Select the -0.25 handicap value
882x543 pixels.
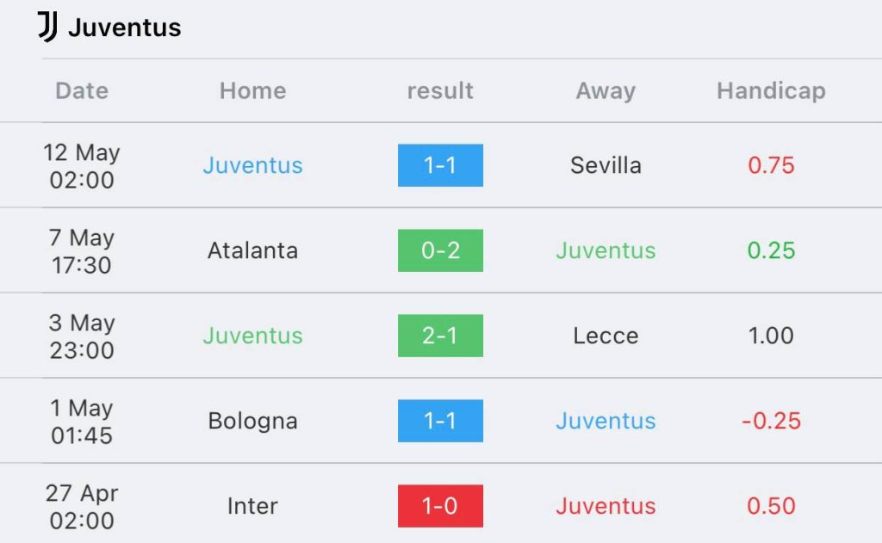771,421
